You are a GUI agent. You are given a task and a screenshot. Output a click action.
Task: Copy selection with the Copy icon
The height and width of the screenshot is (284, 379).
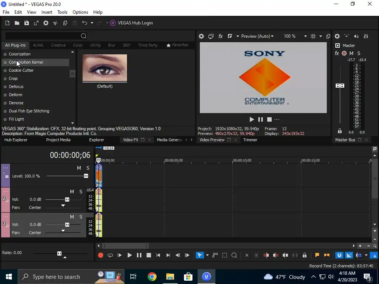(65, 23)
